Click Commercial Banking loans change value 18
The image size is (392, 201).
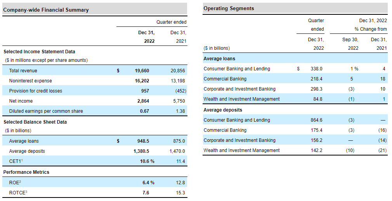(x=383, y=79)
